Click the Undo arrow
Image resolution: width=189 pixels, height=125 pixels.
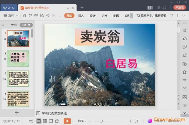(x=48, y=16)
